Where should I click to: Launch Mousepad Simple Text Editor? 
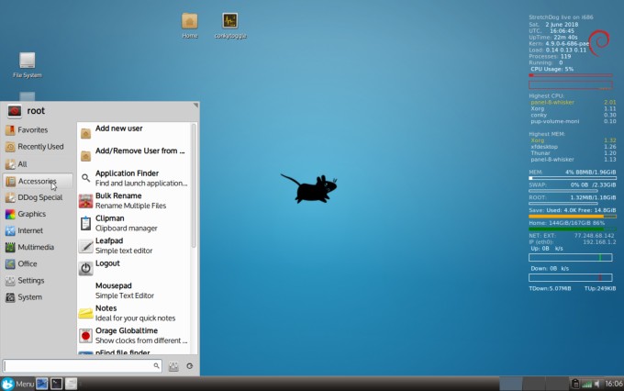click(x=134, y=291)
